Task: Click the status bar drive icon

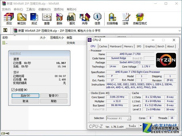Action: click(3, 133)
